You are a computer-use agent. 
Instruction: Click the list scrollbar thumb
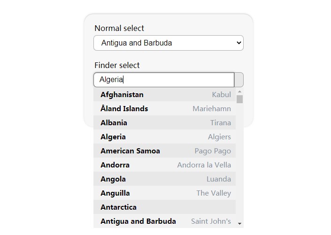click(x=239, y=99)
